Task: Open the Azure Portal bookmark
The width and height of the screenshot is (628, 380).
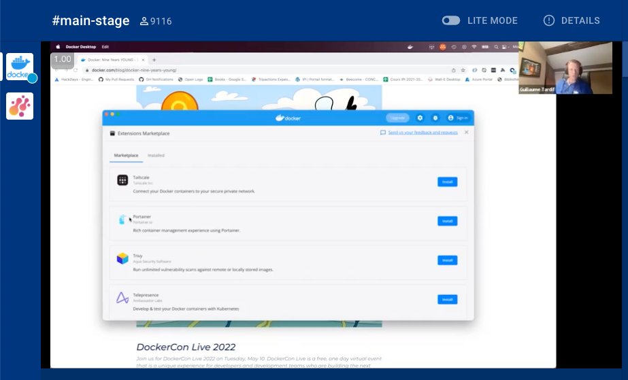Action: [x=478, y=80]
